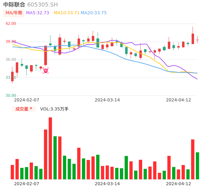Click the MA5:32.73 purple legend label
Viewport: 212px width, 188px height.
tap(37, 13)
